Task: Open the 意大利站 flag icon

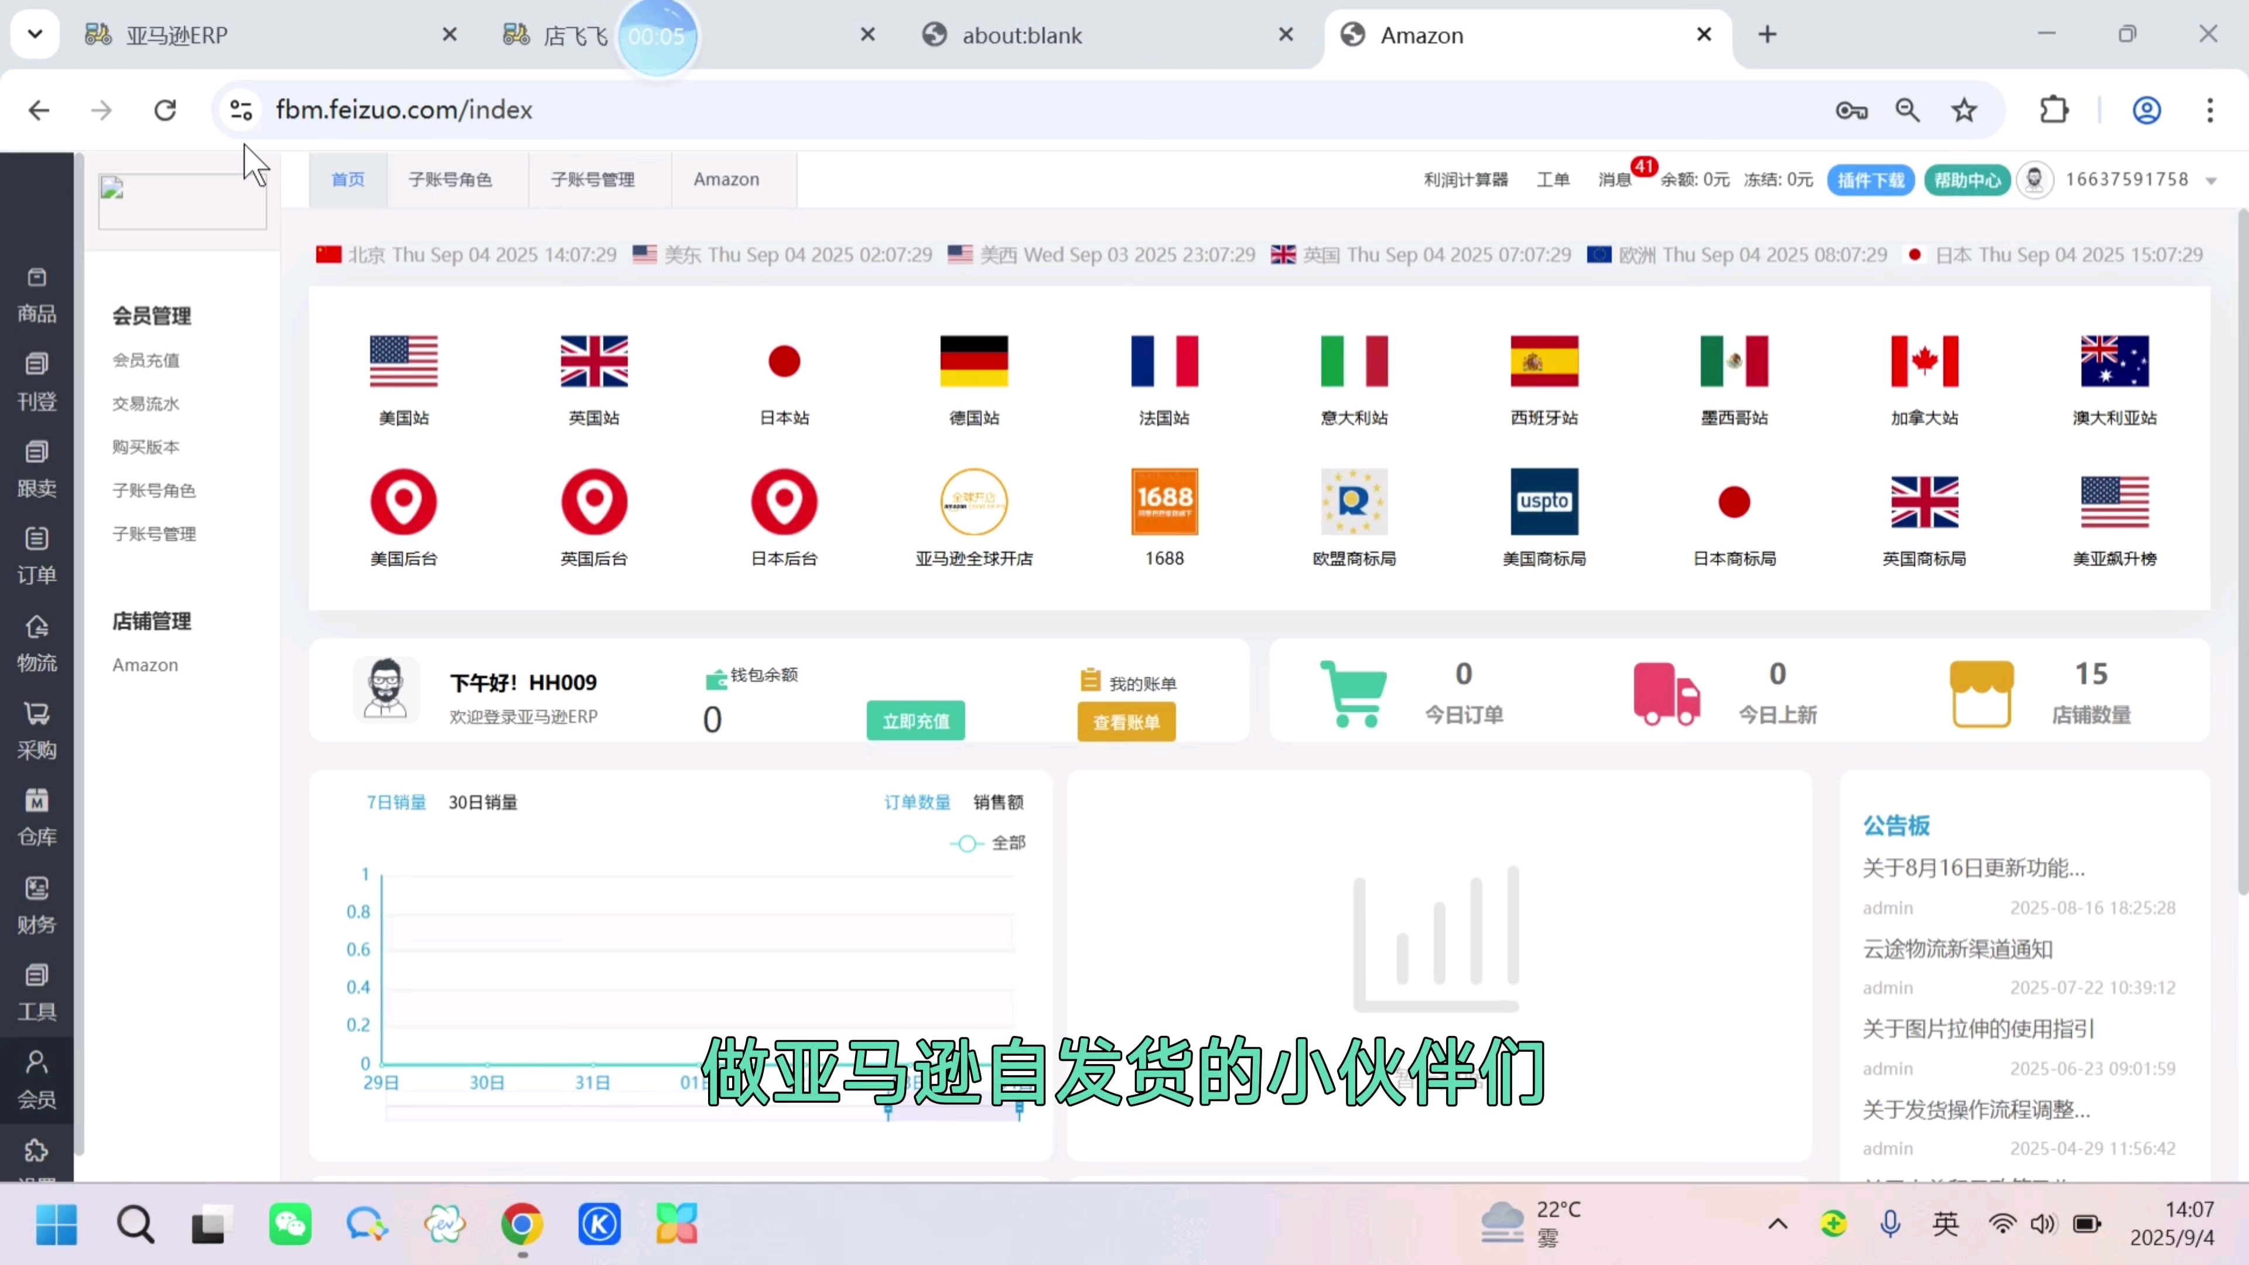Action: 1354,361
